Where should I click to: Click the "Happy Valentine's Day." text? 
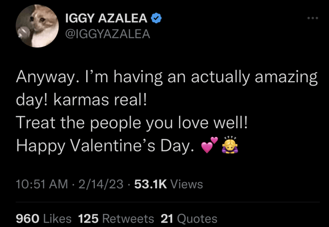[x=105, y=146]
